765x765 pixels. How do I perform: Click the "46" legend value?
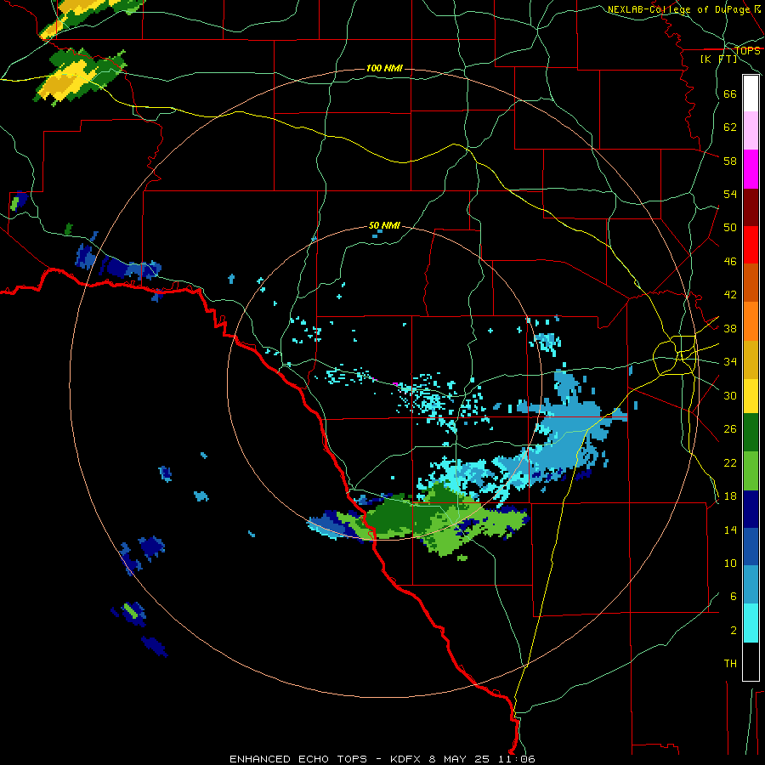click(730, 262)
